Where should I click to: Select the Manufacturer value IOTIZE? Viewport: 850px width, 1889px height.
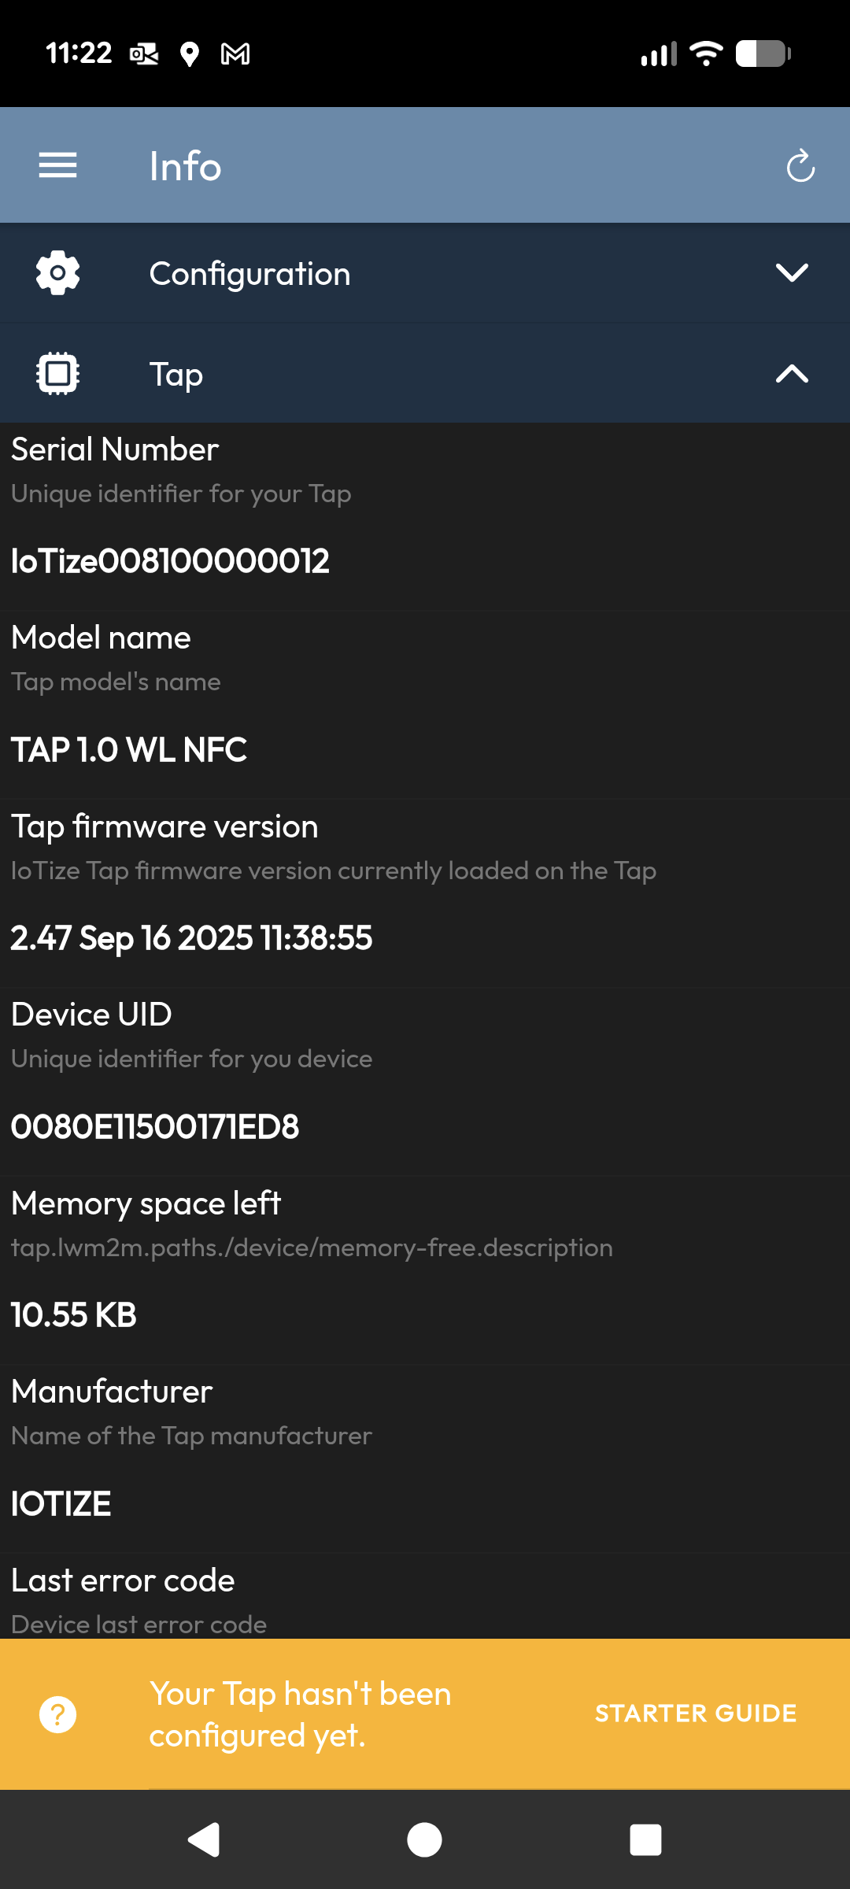tap(61, 1504)
